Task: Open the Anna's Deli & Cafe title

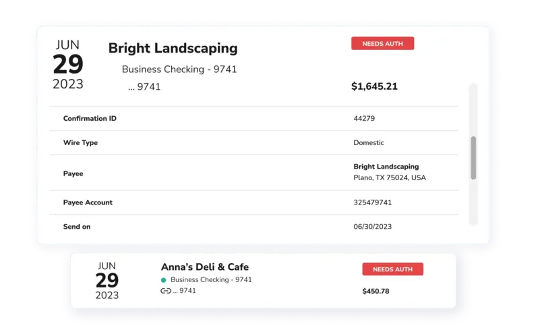Action: tap(205, 267)
